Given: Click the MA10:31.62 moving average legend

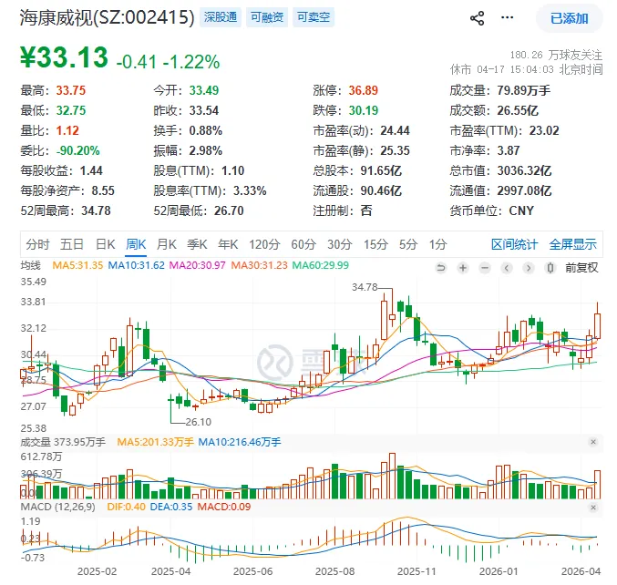Looking at the screenshot, I should pos(136,265).
